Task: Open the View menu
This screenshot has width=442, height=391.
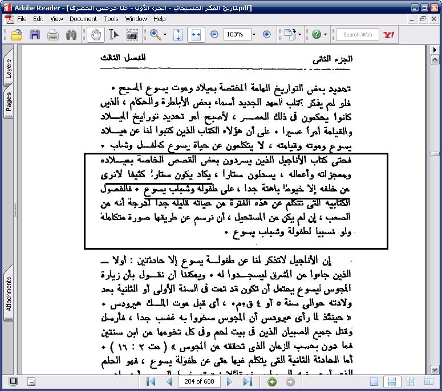Action: point(56,19)
